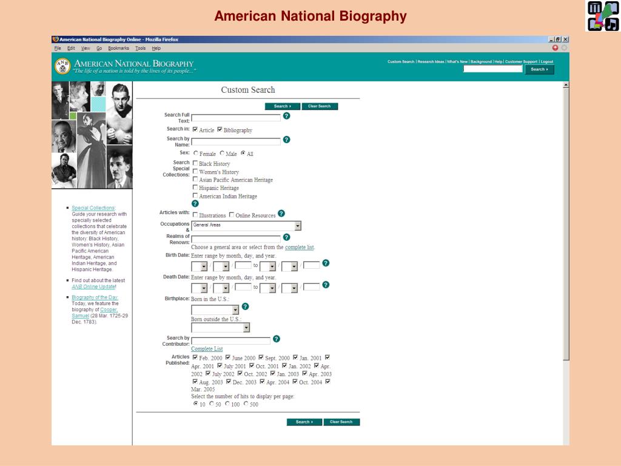Open the Tools menu
Image resolution: width=621 pixels, height=466 pixels.
click(x=140, y=49)
